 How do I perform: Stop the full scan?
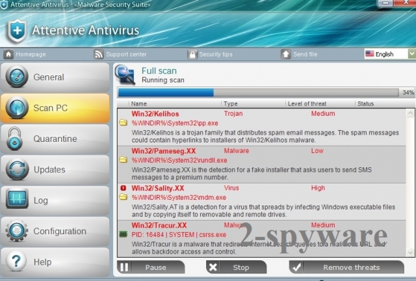pyautogui.click(x=236, y=267)
